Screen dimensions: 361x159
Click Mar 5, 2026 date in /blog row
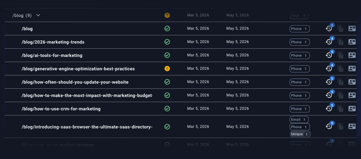198,28
